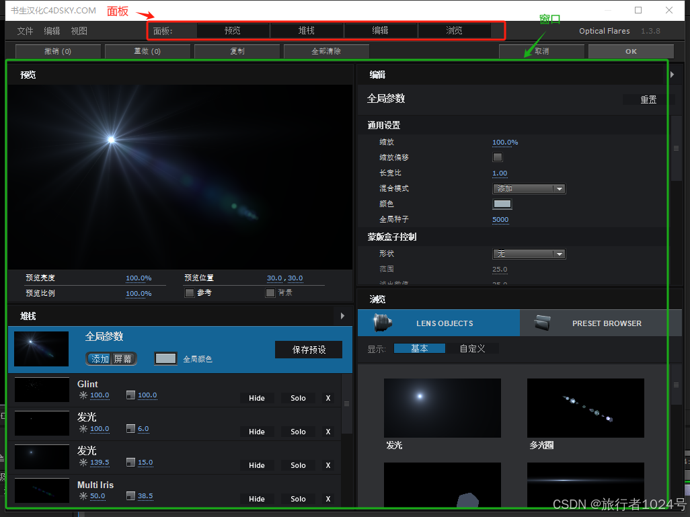Open the 全局颜色 swatch
The width and height of the screenshot is (690, 517).
tap(165, 358)
